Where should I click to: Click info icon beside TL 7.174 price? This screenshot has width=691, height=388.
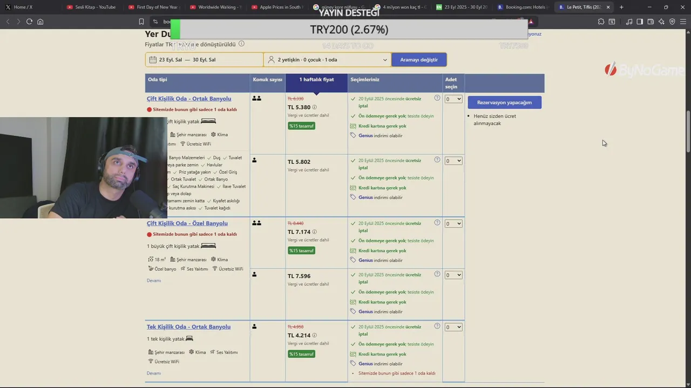pos(314,232)
